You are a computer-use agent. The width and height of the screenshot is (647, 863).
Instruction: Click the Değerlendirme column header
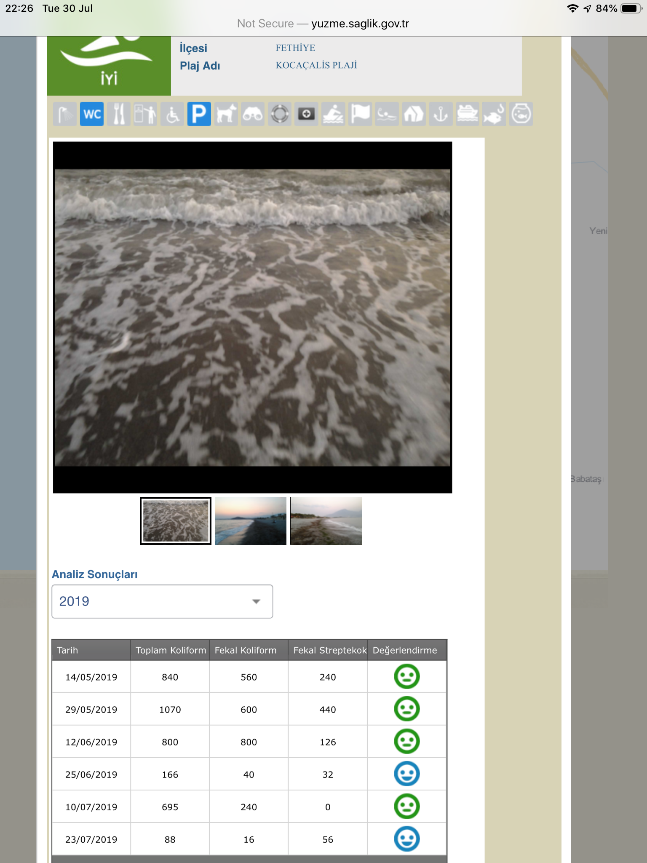(x=407, y=650)
